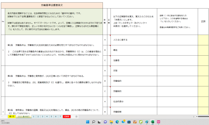Screen dimensions: 209x125
Task: Select the green instructions cell
Action: tap(54, 21)
